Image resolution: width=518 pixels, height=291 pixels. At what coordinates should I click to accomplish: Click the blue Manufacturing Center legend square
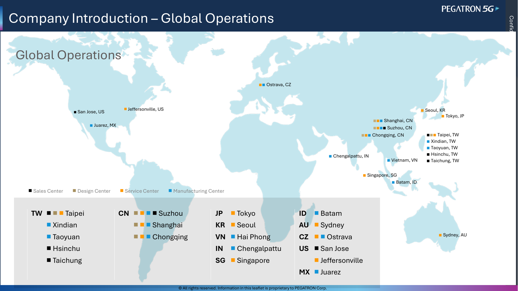[170, 191]
